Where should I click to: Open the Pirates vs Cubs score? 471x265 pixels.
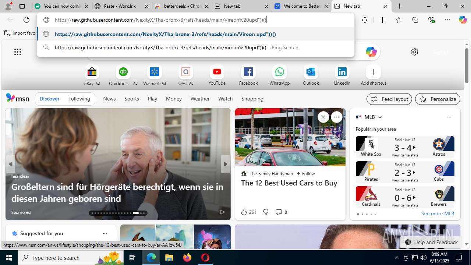click(x=405, y=172)
